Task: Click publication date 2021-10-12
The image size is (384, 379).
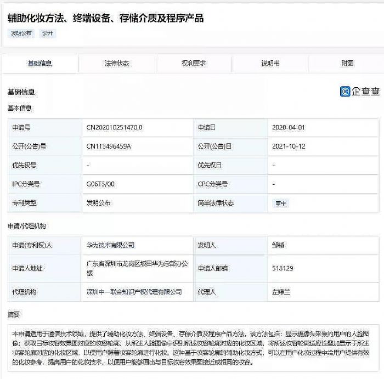Action: 289,146
